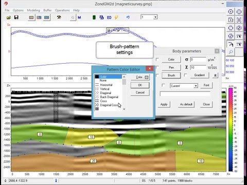Screen dimensions: 247x185
Task: Click the Apply button
Action: coord(164,104)
